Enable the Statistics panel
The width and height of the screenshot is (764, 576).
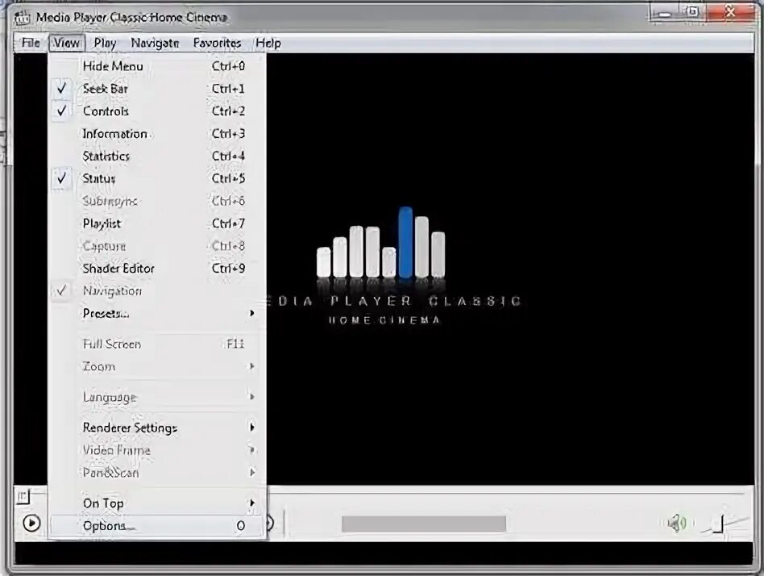(157, 156)
